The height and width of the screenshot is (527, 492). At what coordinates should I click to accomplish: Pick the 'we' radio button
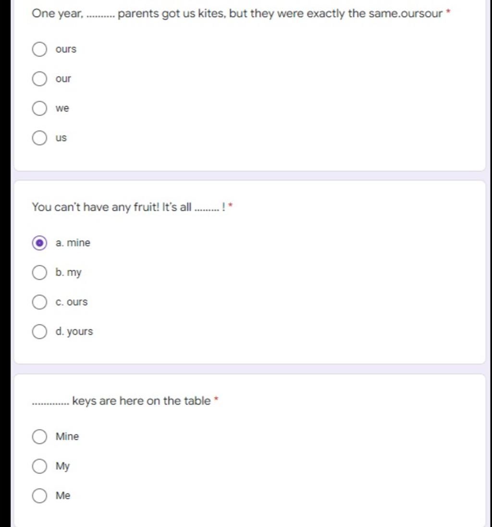39,108
